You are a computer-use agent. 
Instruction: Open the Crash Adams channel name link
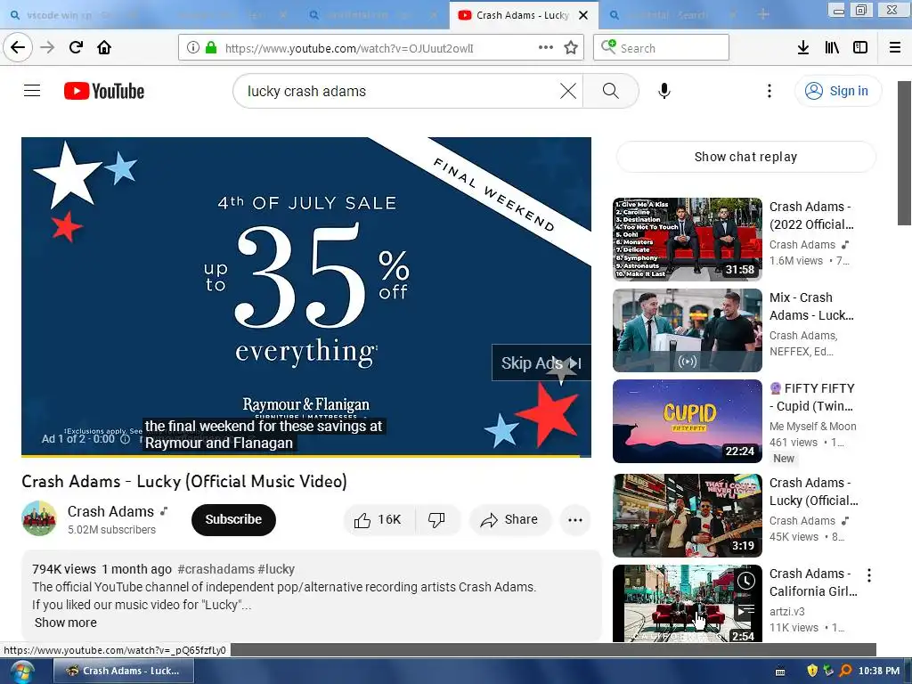pyautogui.click(x=110, y=511)
